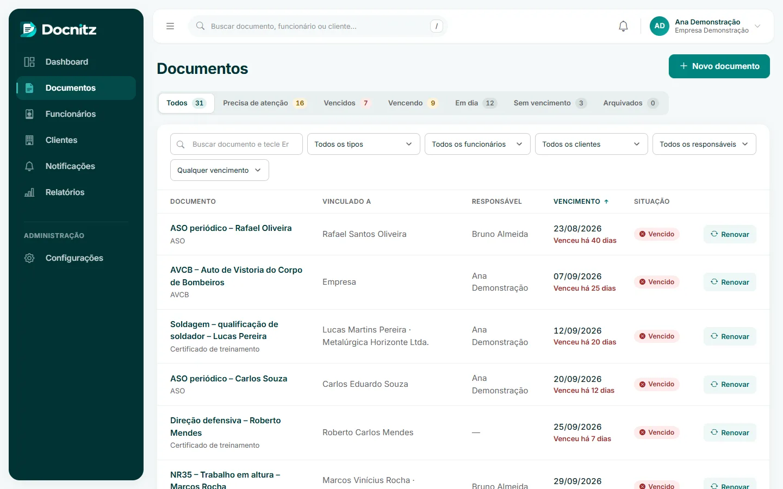This screenshot has height=489, width=783.
Task: Select Documentos in the sidebar
Action: [76, 88]
